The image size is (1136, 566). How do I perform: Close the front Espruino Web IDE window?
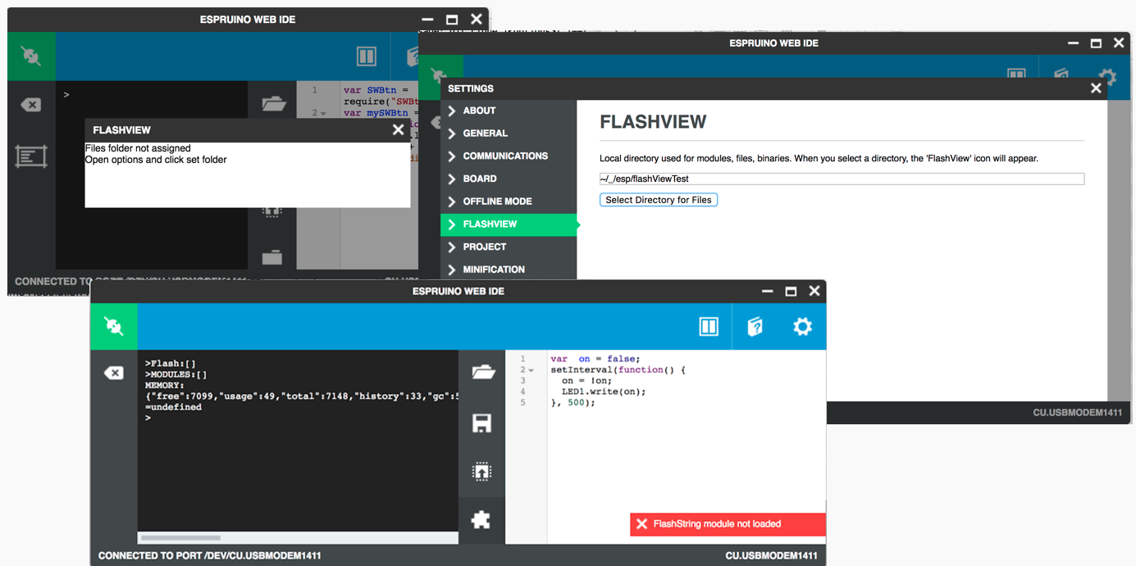click(814, 292)
